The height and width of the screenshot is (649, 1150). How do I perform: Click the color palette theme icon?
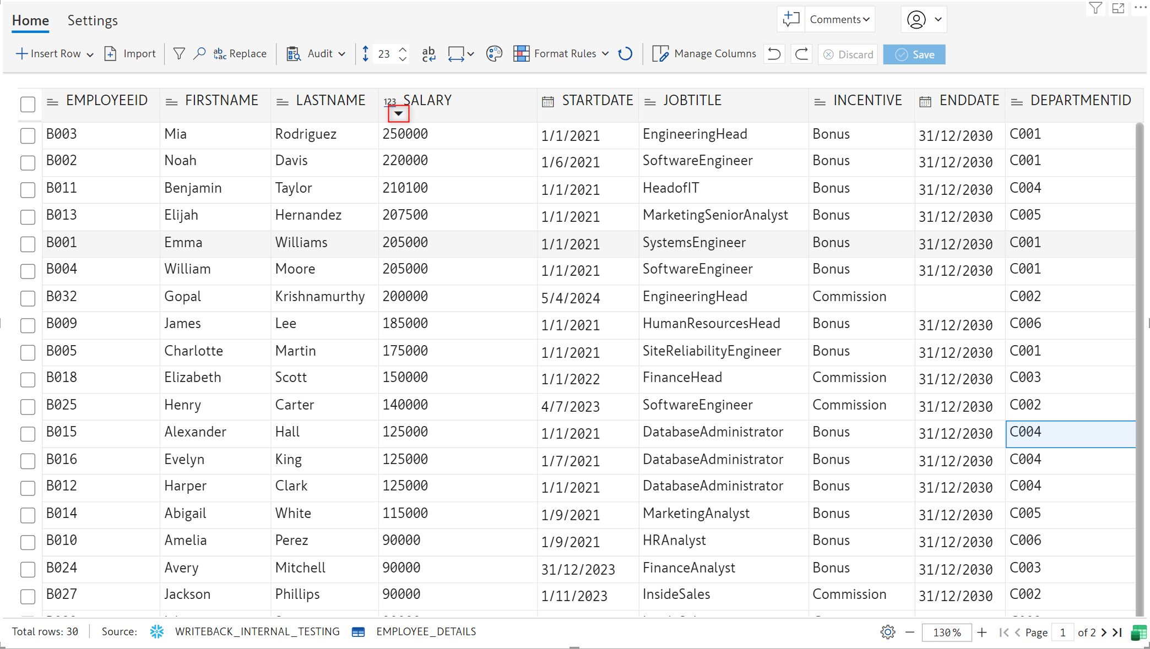pyautogui.click(x=494, y=54)
